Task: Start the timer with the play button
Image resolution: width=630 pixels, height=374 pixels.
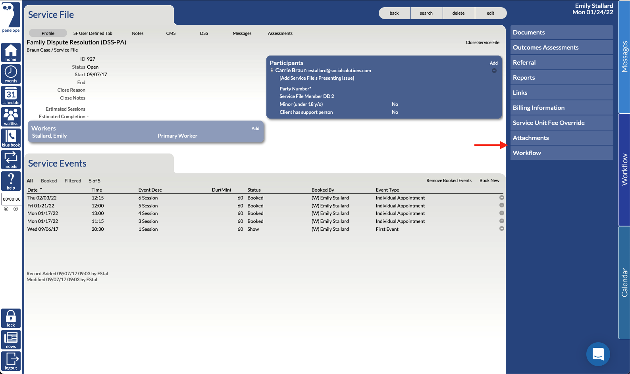Action: [15, 209]
